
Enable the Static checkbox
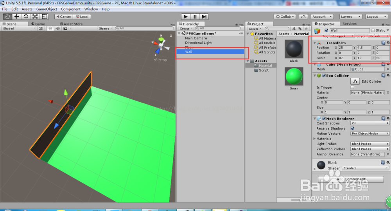pyautogui.click(x=373, y=31)
